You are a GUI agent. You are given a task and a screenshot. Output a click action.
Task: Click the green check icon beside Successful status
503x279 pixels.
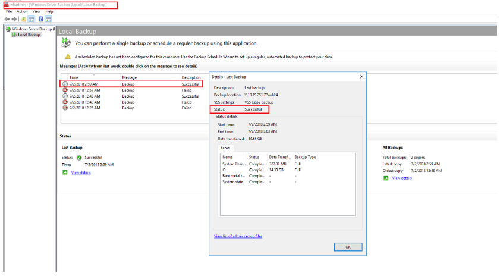tap(79, 158)
